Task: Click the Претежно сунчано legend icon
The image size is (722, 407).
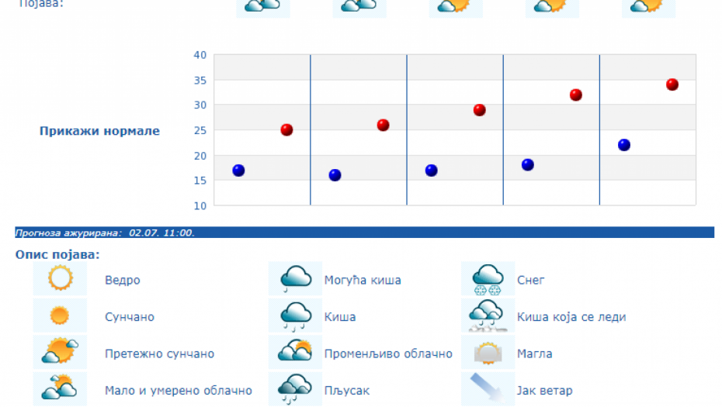Action: click(60, 352)
